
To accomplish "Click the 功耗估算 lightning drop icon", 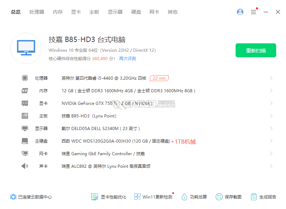I will (184, 197).
